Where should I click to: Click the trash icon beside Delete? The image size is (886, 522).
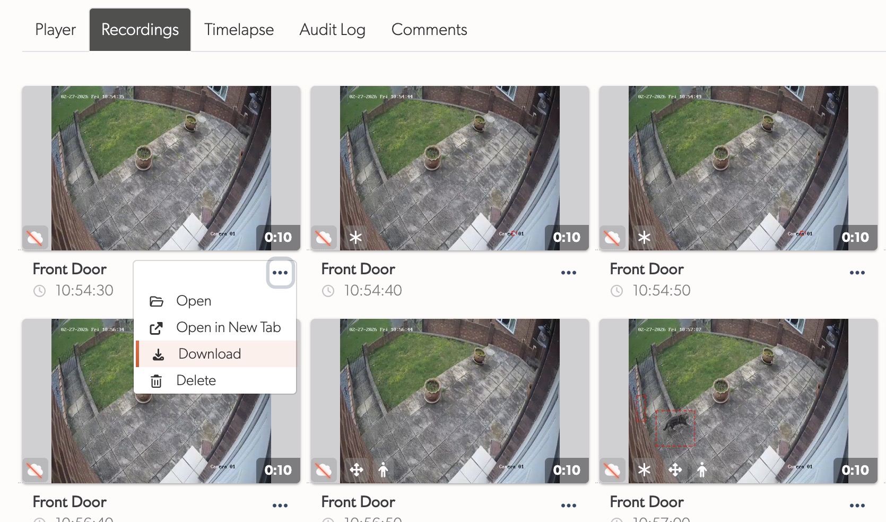pos(157,380)
